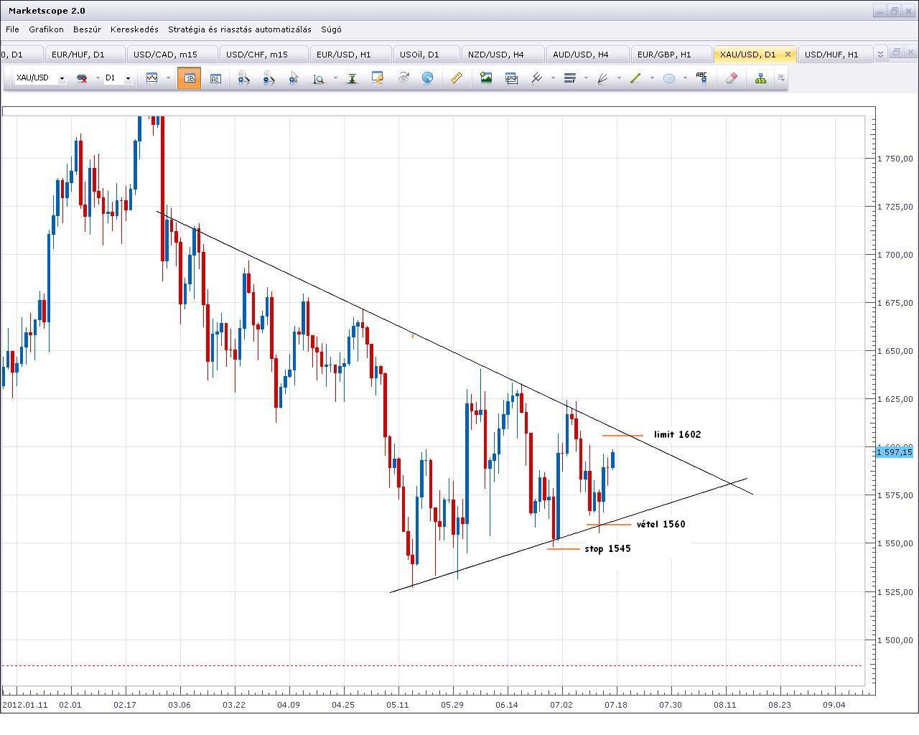Screen dimensions: 919x735
Task: Switch to USD/CAD, m15 tab
Action: (x=172, y=55)
